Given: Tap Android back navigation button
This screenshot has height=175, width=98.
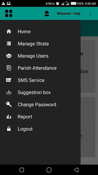Looking at the screenshot, I should click(76, 170).
